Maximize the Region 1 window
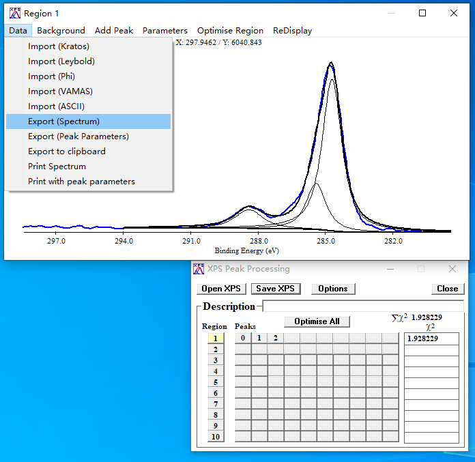The image size is (475, 462). tap(422, 13)
